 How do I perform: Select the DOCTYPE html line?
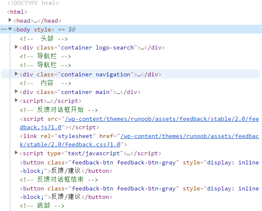click(x=33, y=3)
